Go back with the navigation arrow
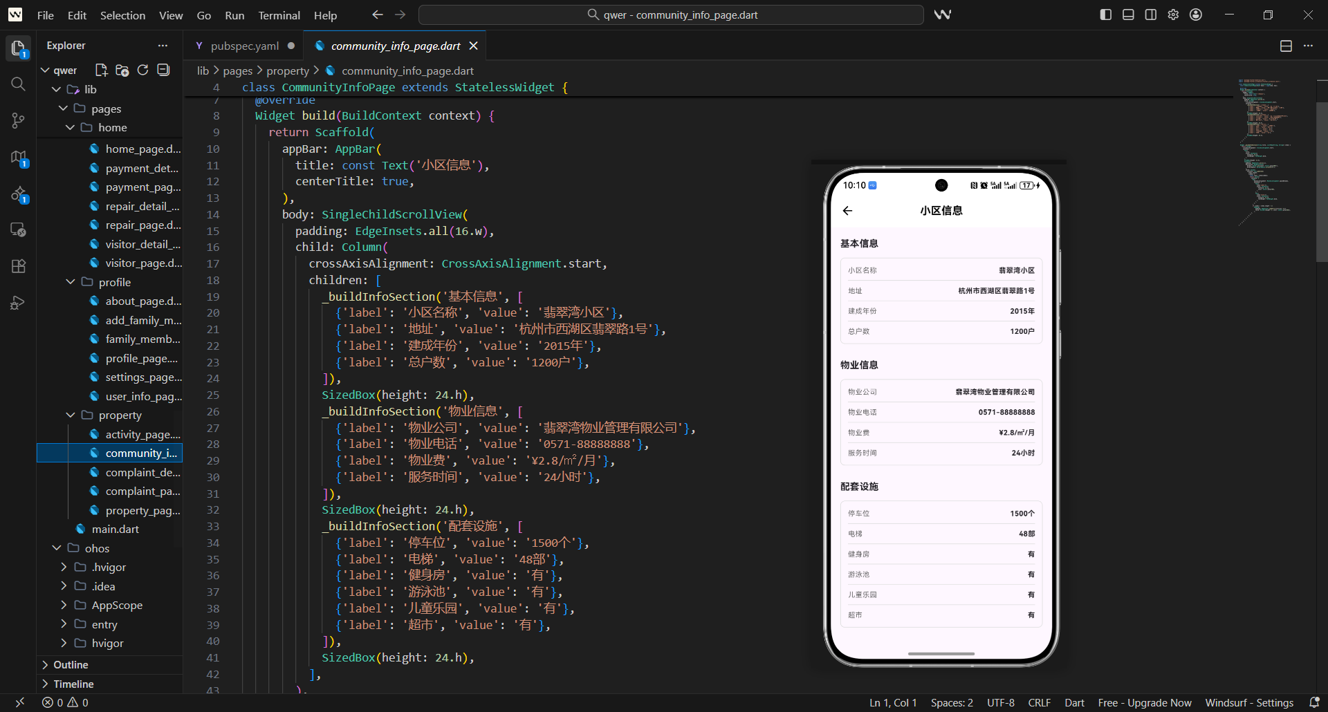 click(x=377, y=15)
